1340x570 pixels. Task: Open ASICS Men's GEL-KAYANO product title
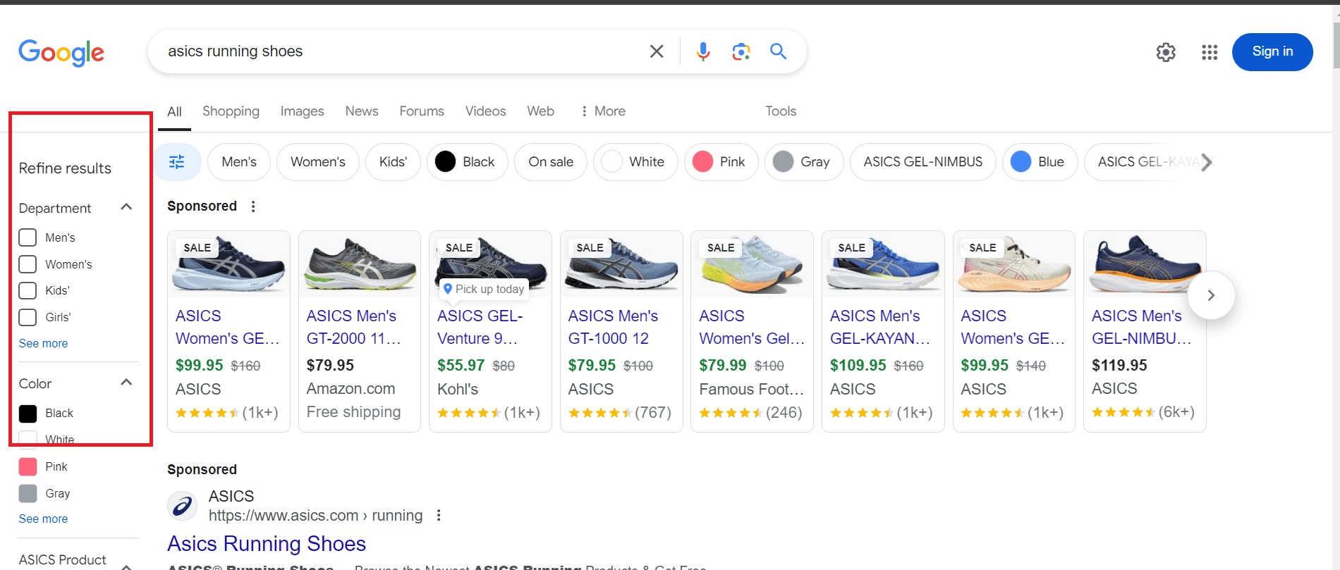point(879,328)
